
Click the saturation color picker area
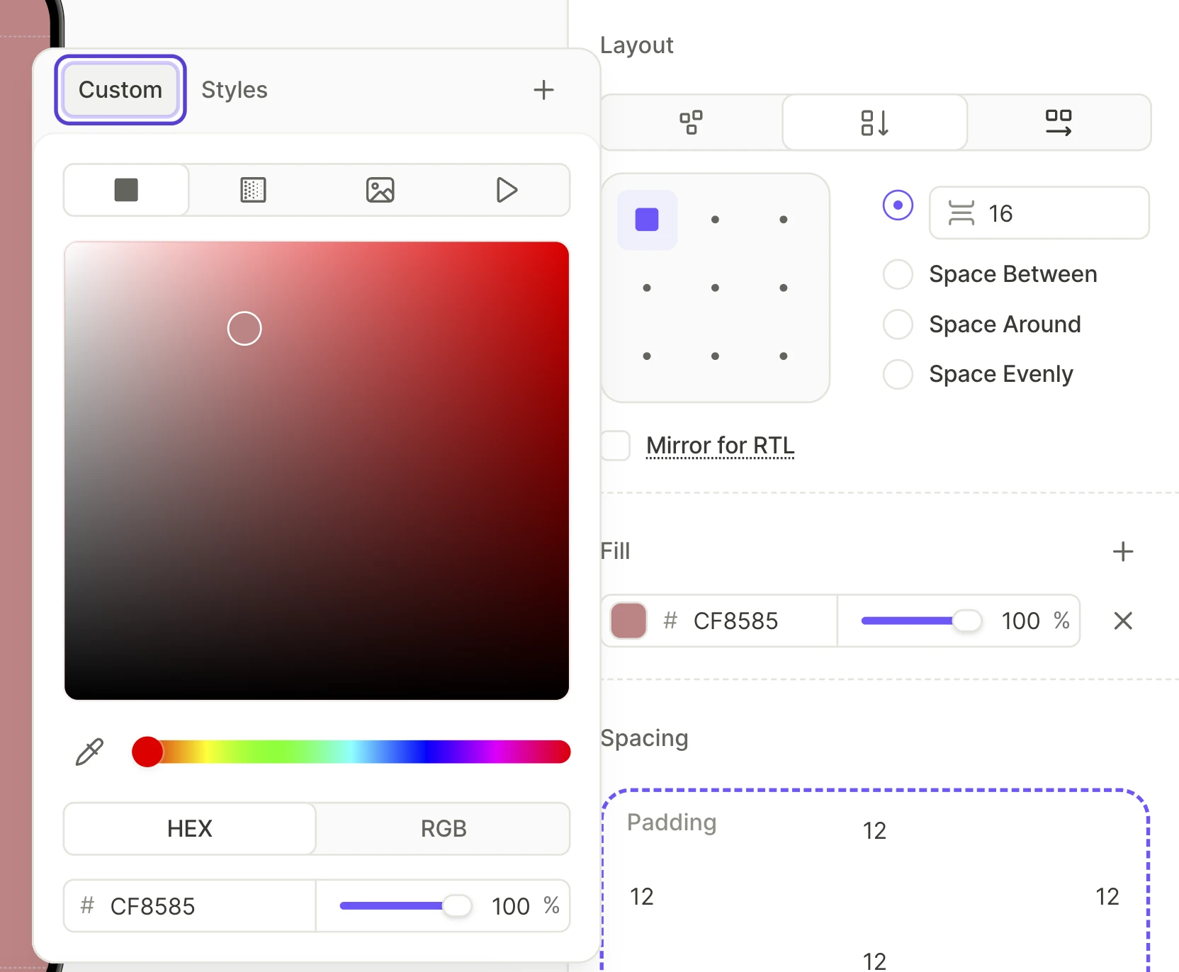[x=317, y=470]
